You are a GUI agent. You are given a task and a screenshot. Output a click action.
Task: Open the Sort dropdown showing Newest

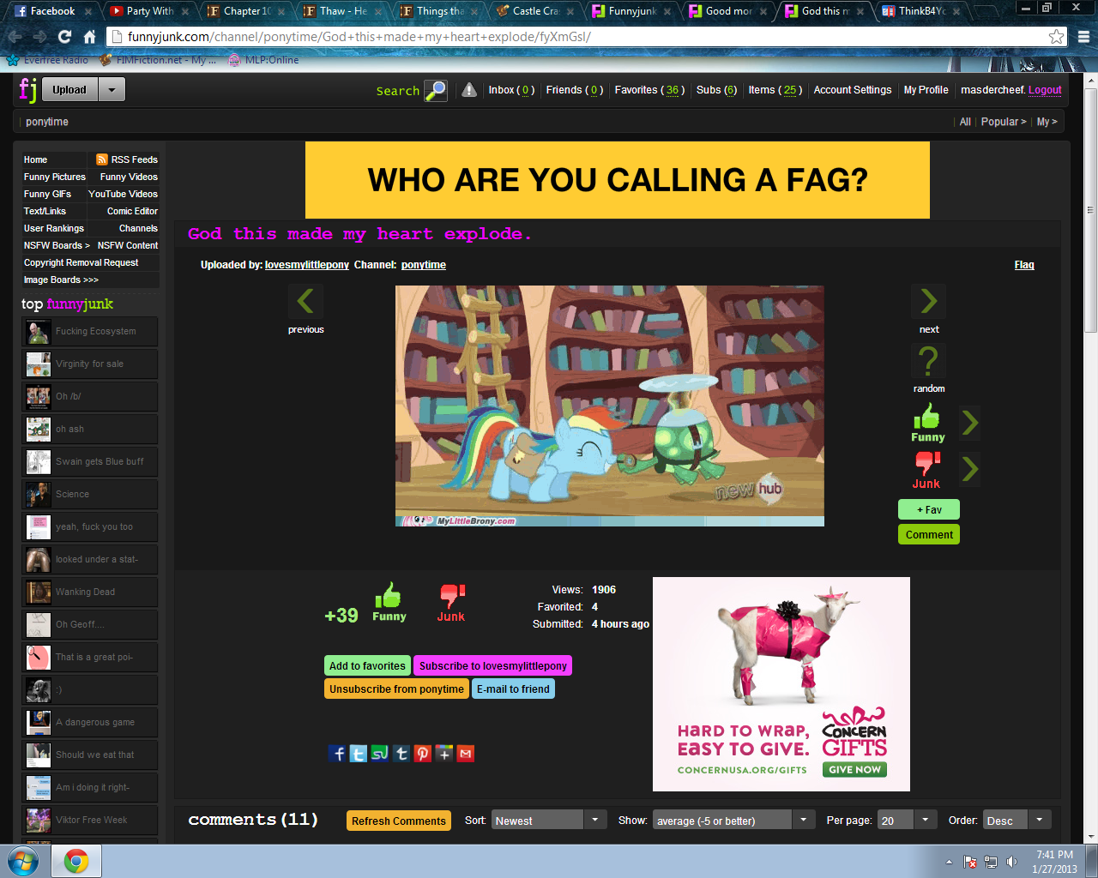pos(548,821)
